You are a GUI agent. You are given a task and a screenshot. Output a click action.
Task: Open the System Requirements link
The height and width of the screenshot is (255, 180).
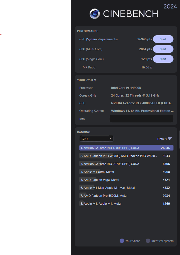click(102, 39)
